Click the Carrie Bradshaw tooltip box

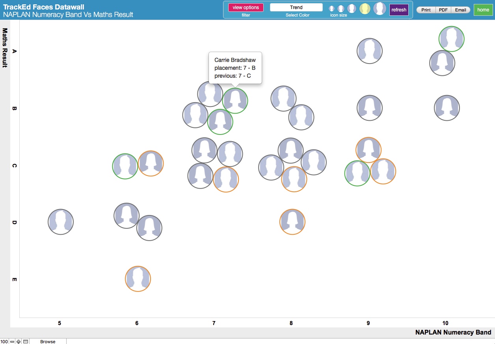(235, 68)
